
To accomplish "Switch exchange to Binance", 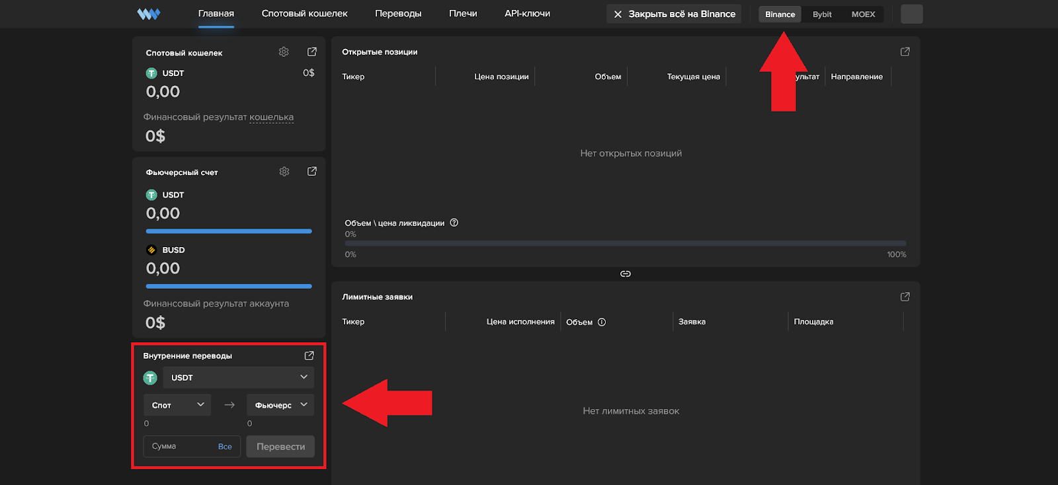I will (780, 14).
